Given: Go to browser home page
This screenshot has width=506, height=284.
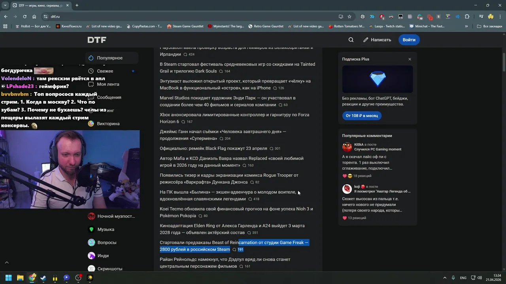Looking at the screenshot, I should click(34, 17).
